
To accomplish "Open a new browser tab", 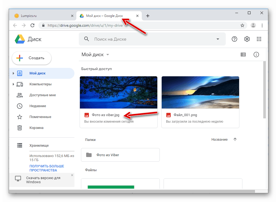I will coord(148,16).
